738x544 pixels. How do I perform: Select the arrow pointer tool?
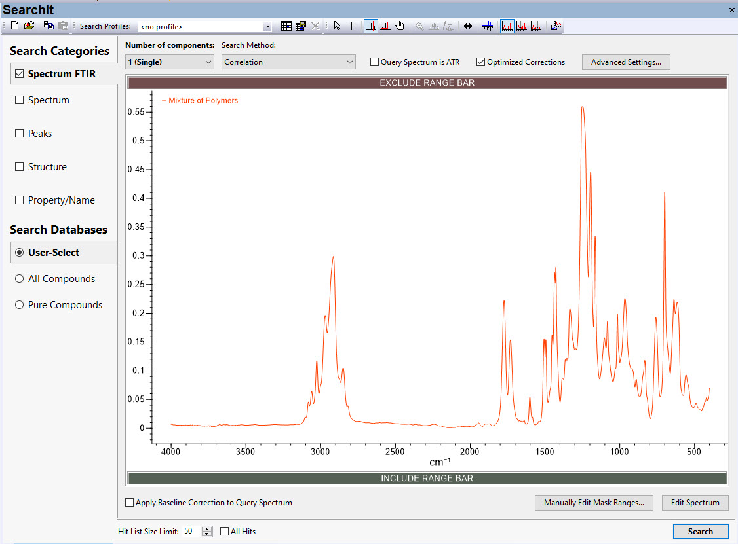point(337,26)
